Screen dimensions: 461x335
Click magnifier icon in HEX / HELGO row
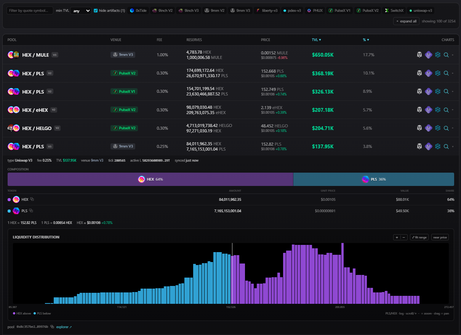pyautogui.click(x=446, y=128)
